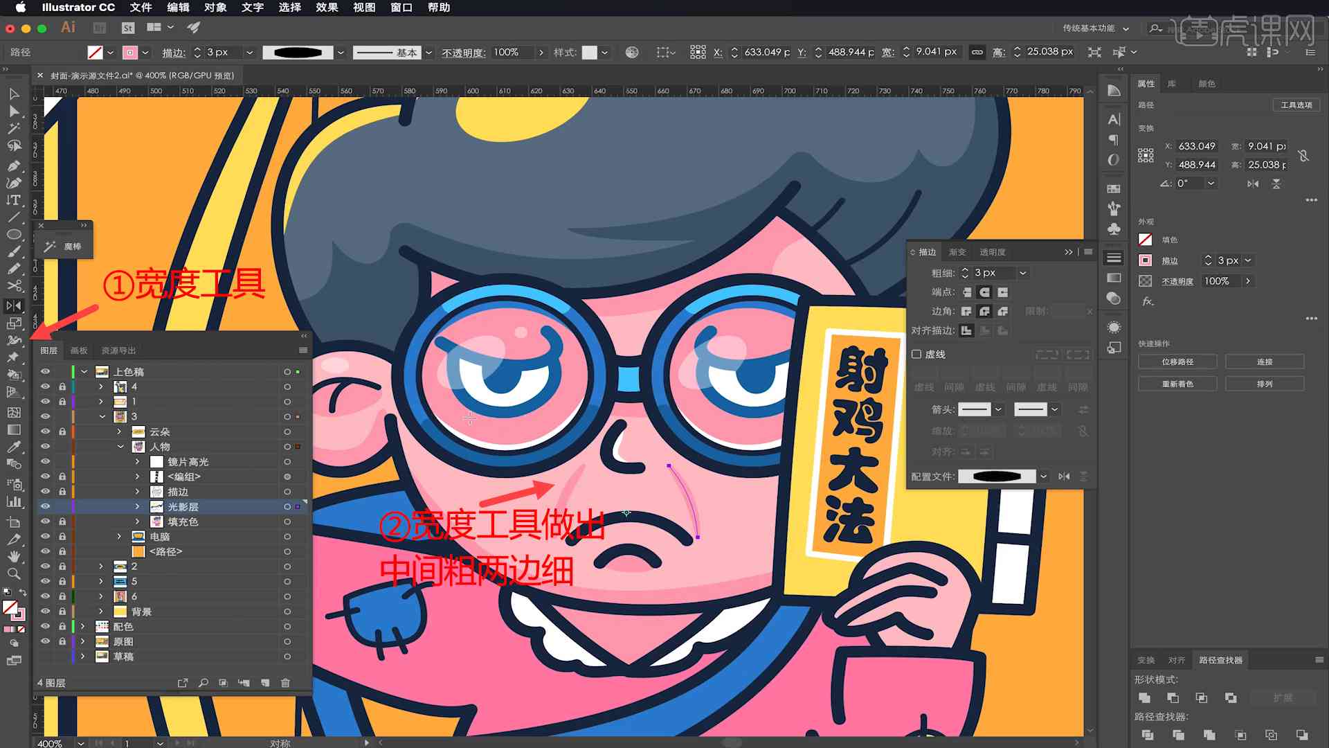Expand the 草稿 layer
Image resolution: width=1329 pixels, height=748 pixels.
pyautogui.click(x=83, y=657)
